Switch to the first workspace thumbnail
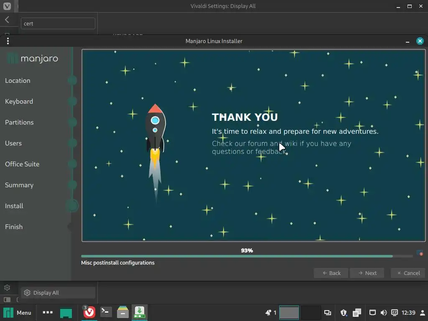This screenshot has height=321, width=428. pos(289,313)
